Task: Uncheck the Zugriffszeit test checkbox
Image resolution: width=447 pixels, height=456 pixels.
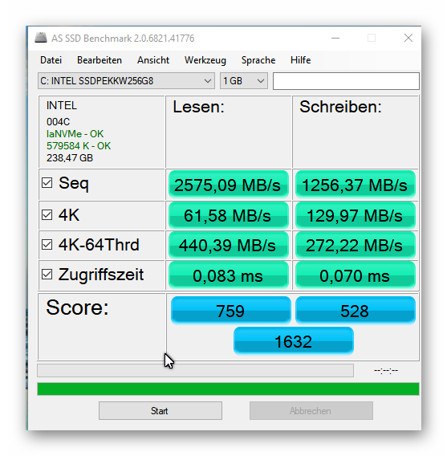Action: tap(47, 275)
